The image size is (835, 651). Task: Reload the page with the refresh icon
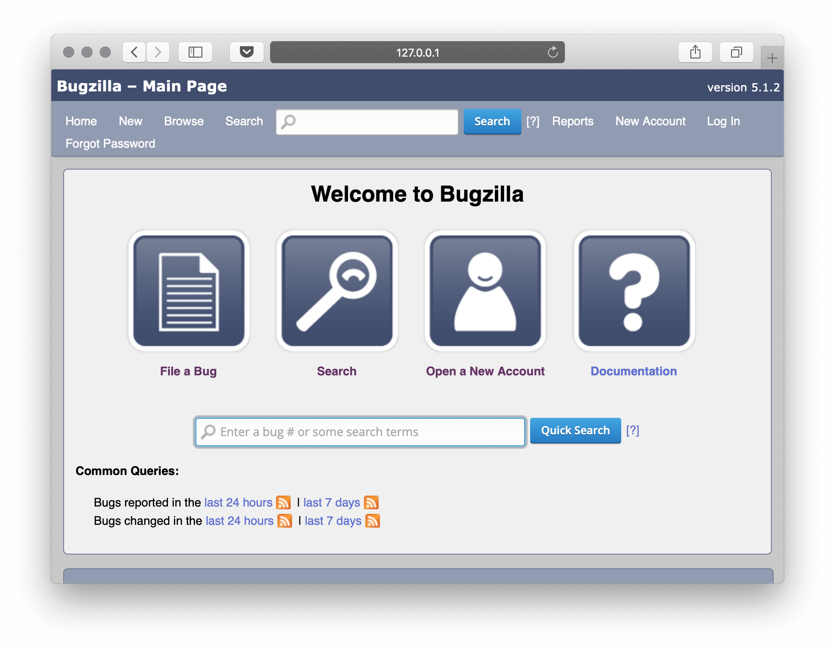(553, 52)
